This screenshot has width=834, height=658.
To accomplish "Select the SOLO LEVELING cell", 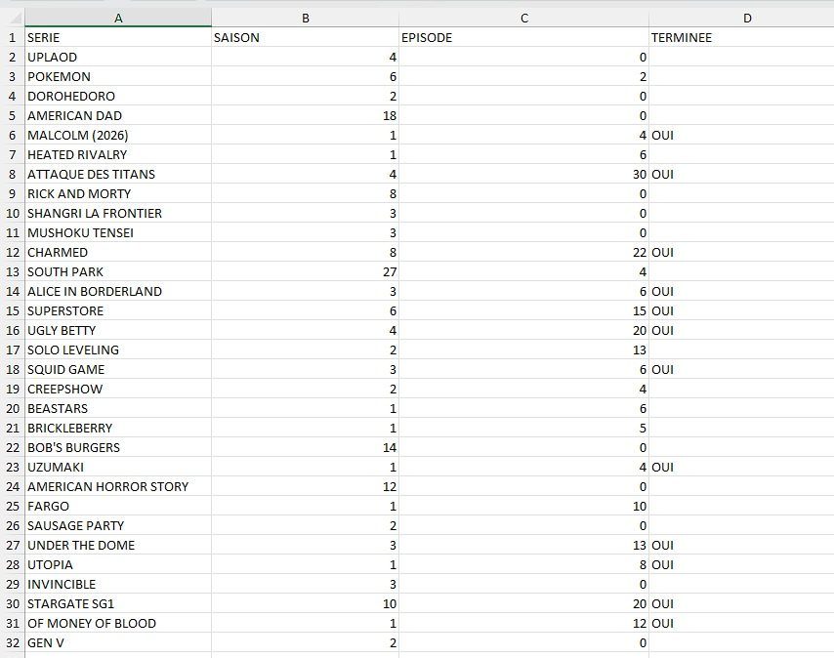I will click(x=118, y=350).
